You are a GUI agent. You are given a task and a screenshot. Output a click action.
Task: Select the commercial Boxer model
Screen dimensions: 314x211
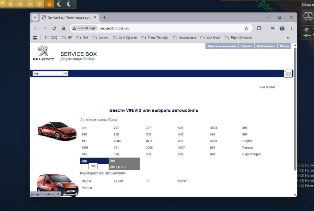pyautogui.click(x=182, y=181)
